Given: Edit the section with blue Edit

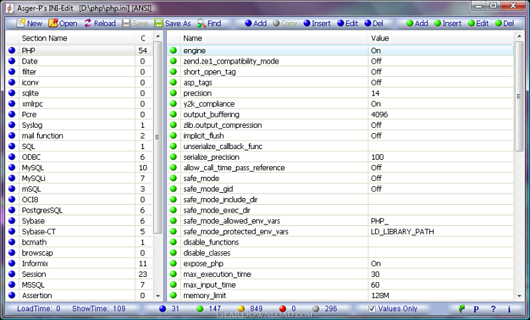Looking at the screenshot, I should tap(347, 23).
